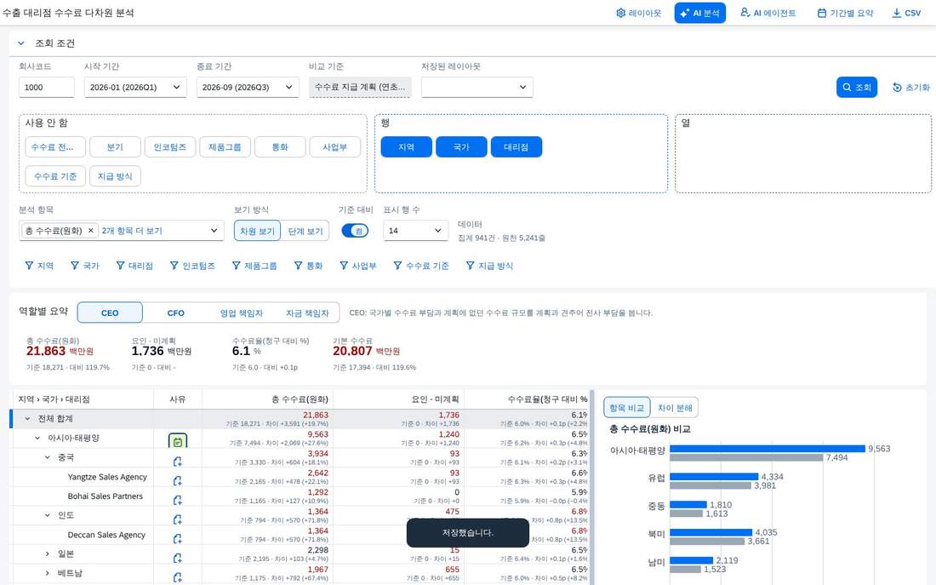Add a reason note for 일본 row
Viewport: 936px width, 585px height.
178,558
